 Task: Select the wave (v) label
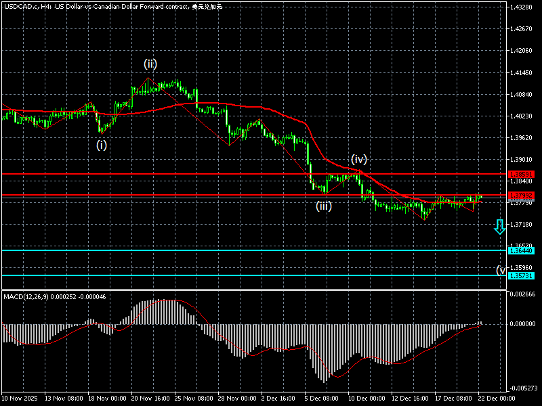click(501, 270)
